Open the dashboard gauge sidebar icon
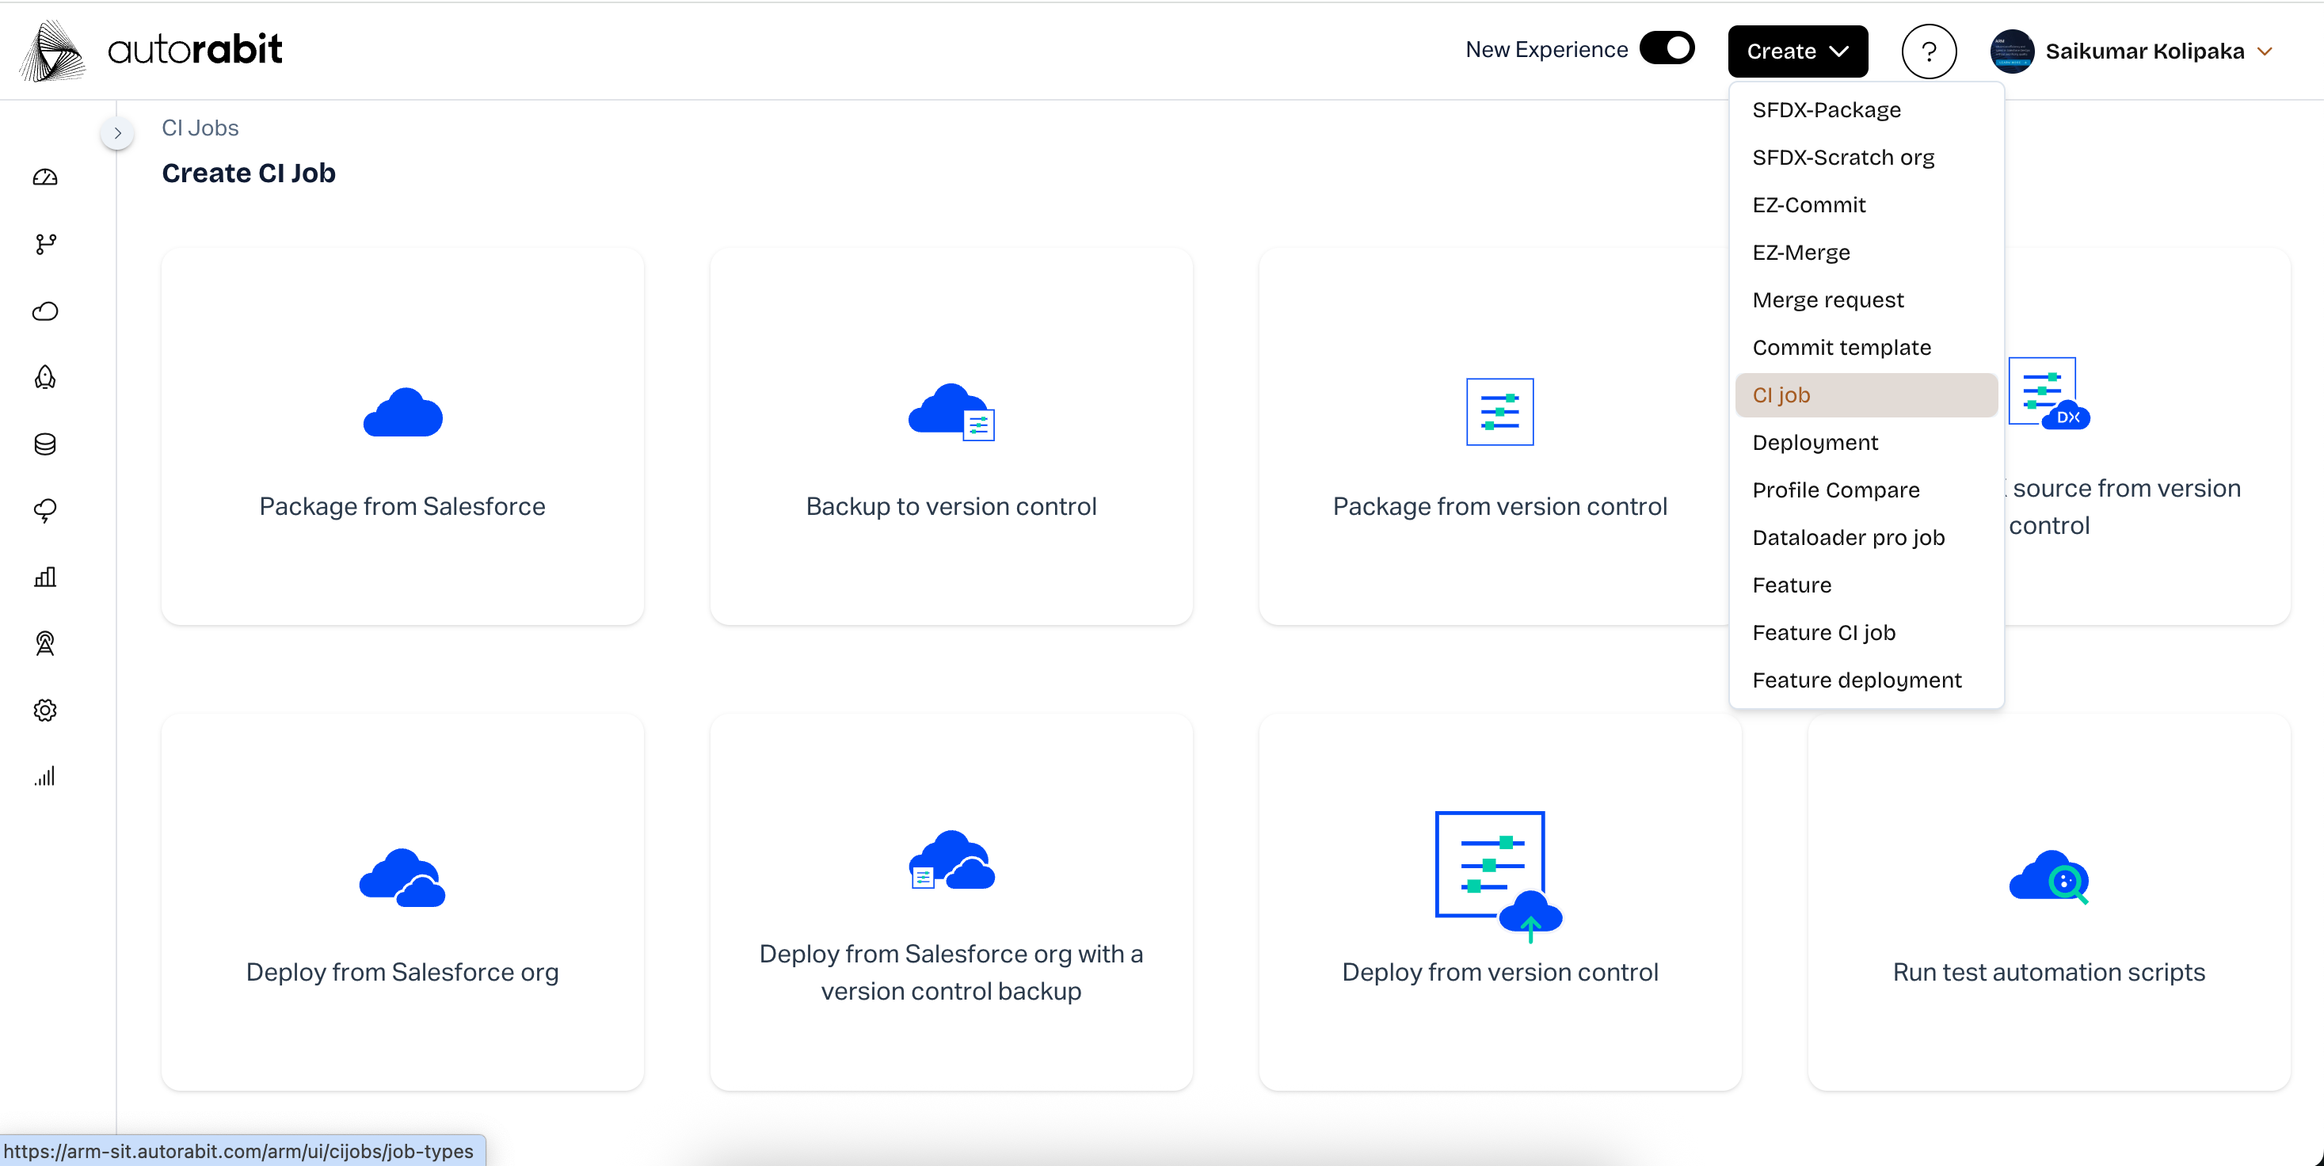2324x1166 pixels. pos(45,177)
